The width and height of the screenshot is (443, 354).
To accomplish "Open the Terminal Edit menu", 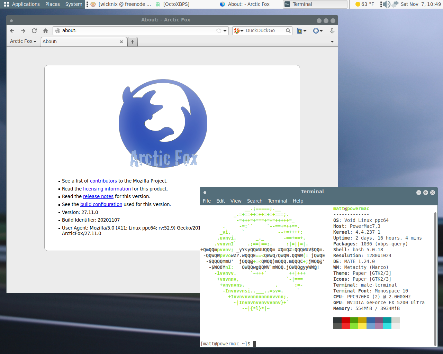I will click(220, 201).
